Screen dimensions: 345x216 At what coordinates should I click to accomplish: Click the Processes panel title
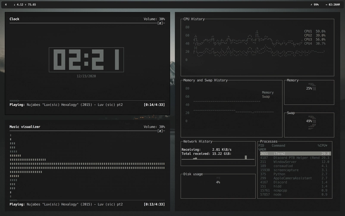269,142
